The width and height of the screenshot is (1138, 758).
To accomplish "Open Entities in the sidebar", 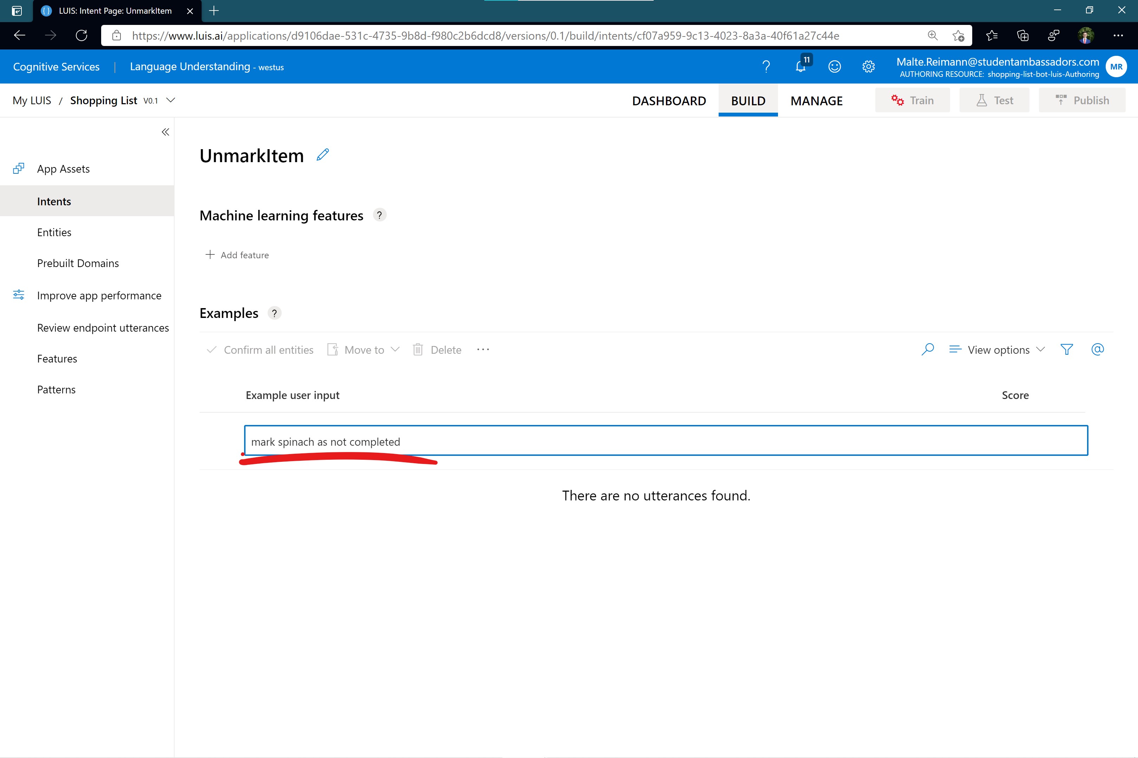I will [54, 233].
